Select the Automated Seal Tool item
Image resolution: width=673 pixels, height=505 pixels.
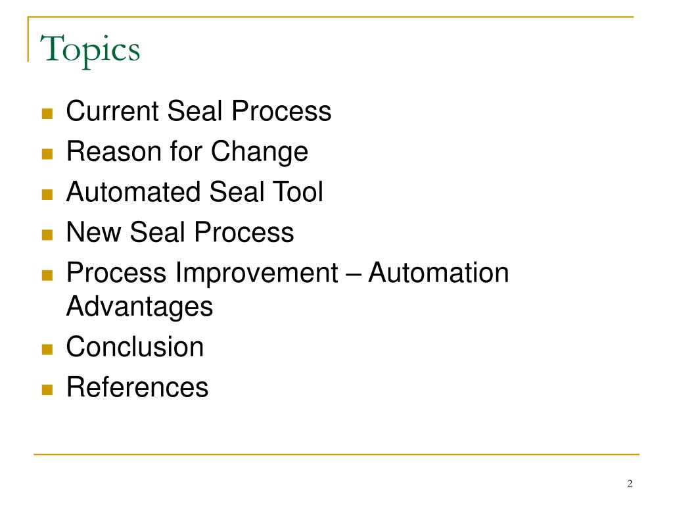coord(195,191)
